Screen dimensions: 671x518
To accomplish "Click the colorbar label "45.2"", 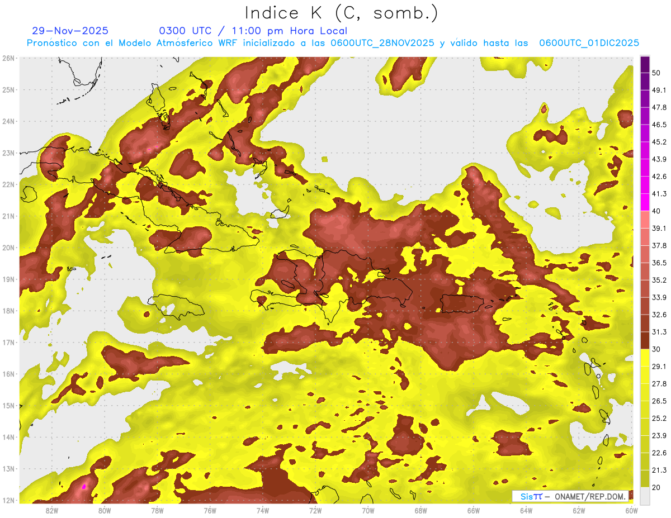I will click(659, 142).
